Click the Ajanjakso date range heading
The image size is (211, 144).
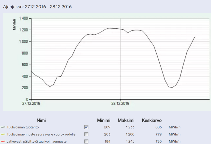point(37,7)
